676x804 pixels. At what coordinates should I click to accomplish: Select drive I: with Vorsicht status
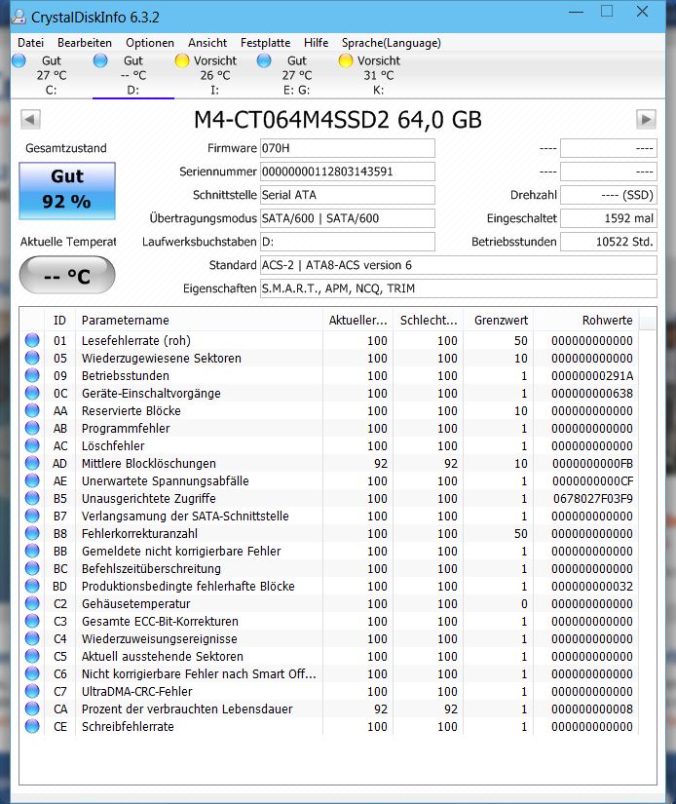[x=215, y=75]
